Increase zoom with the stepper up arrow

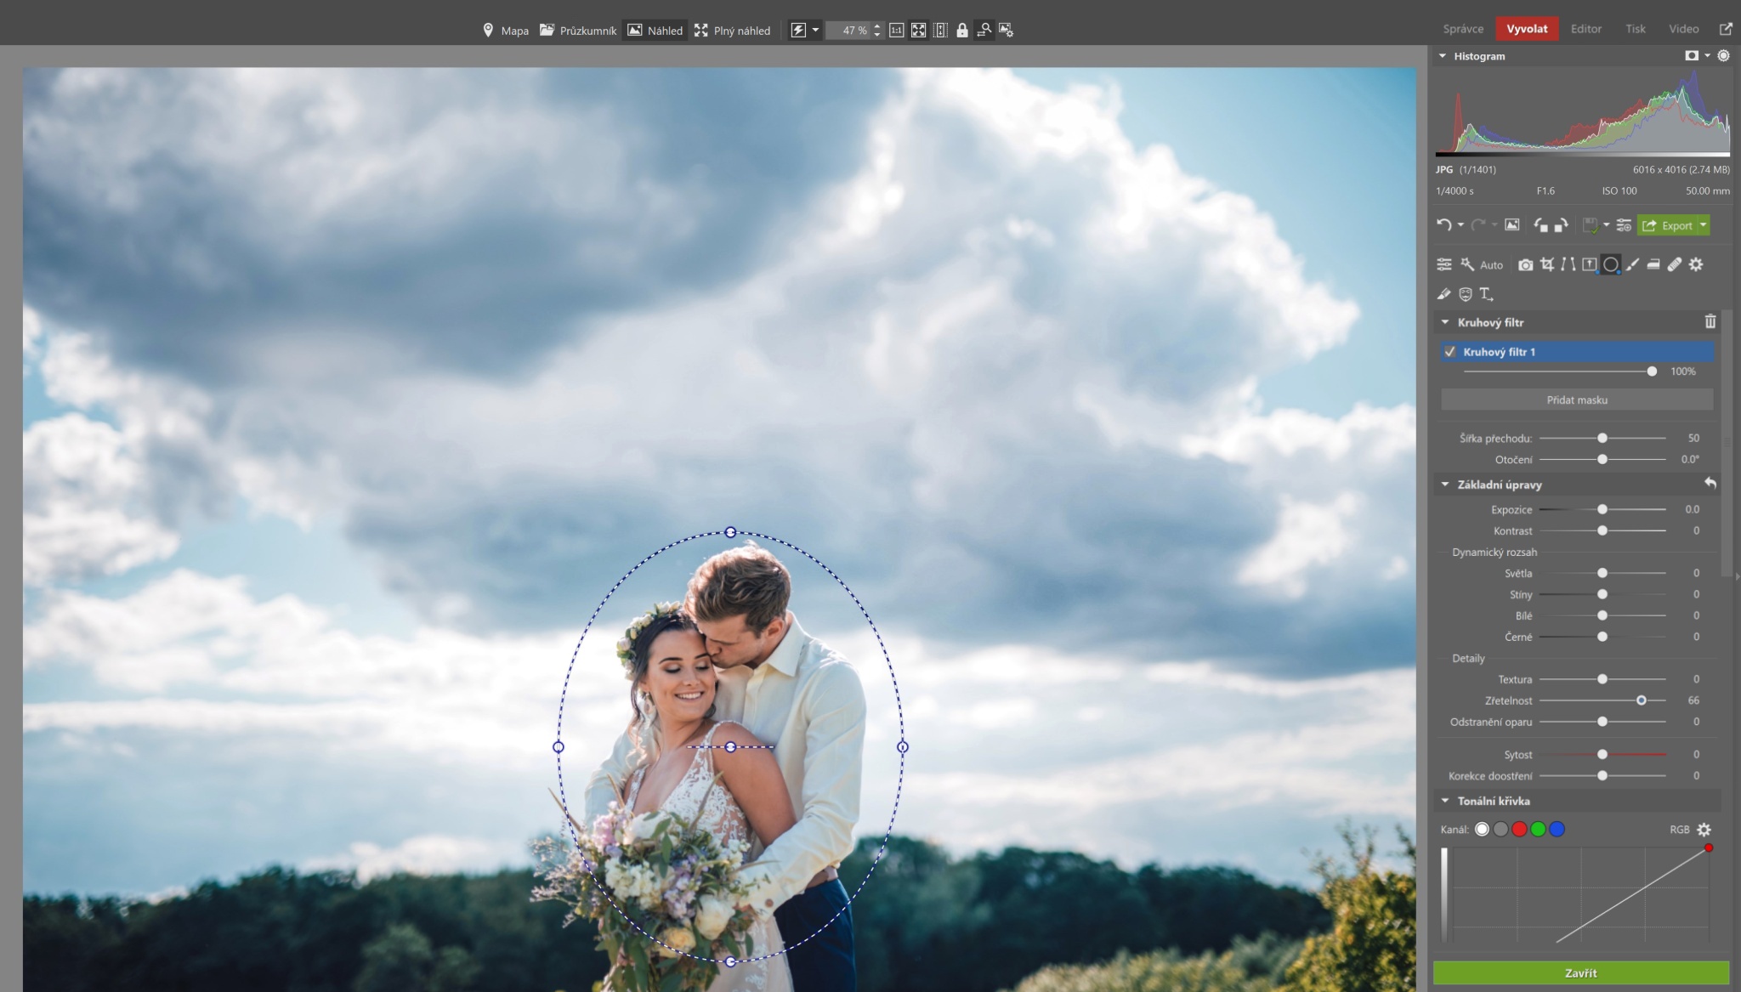tap(877, 26)
